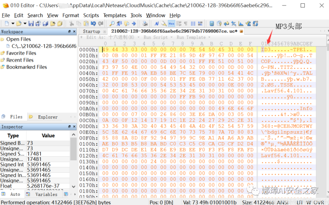
Task: Open the Calculator tool icon
Action: click(212, 23)
